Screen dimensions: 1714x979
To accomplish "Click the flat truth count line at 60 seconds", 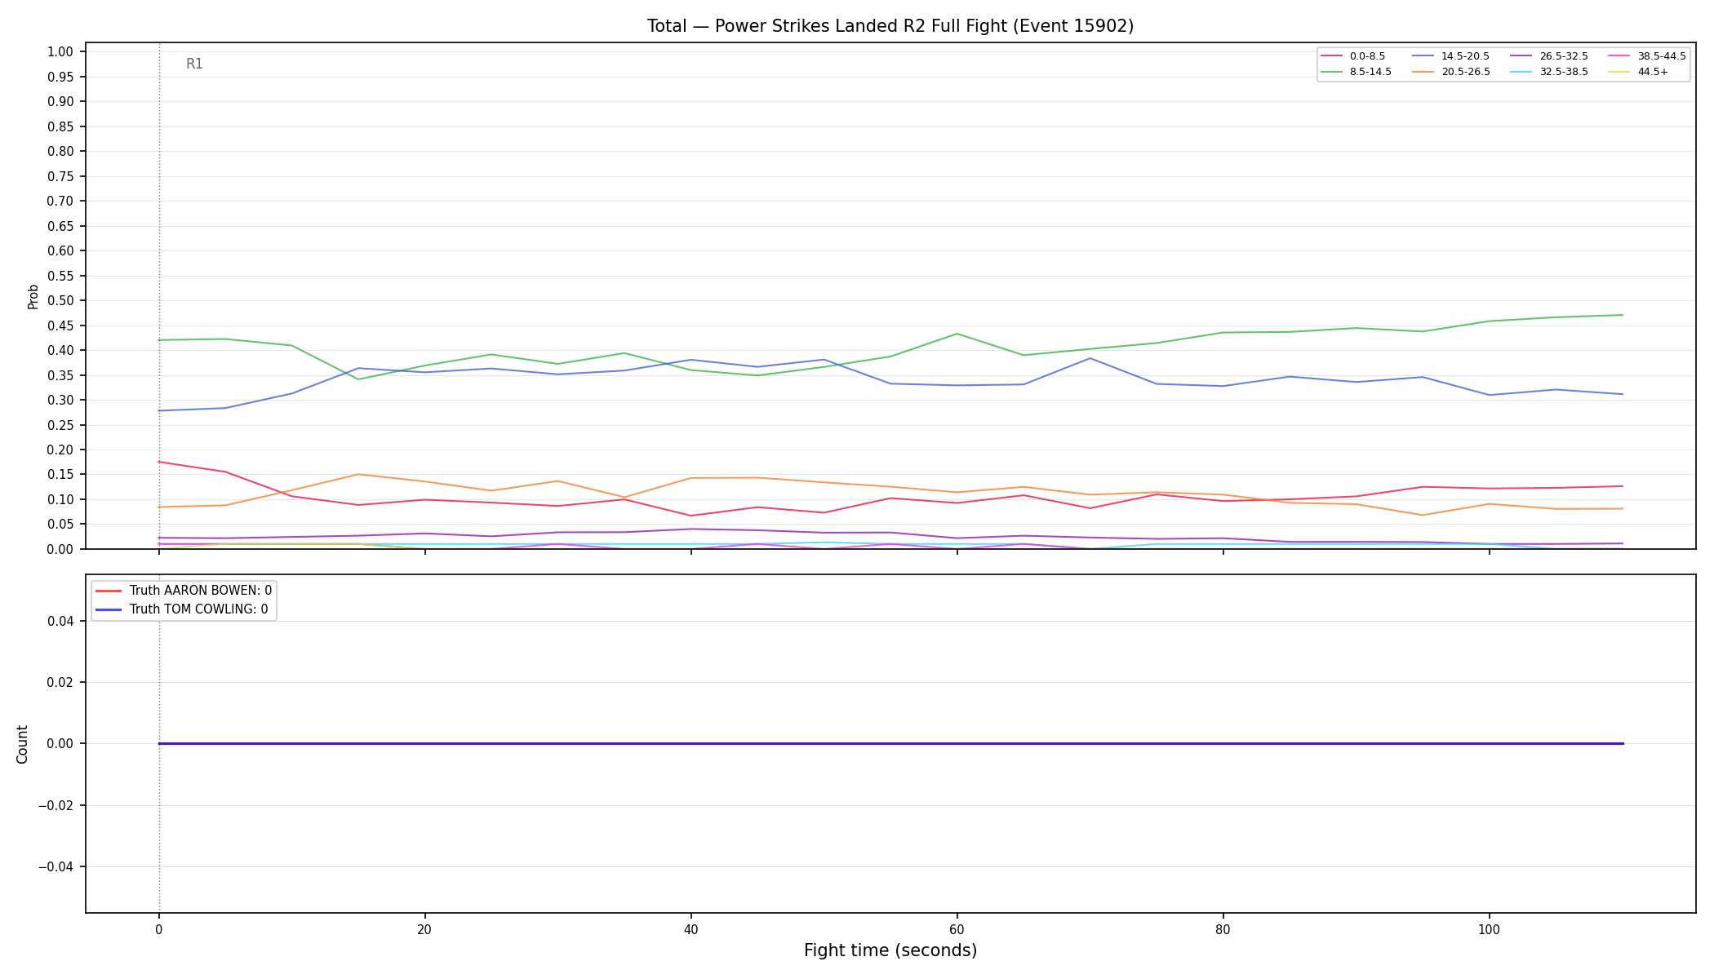I will (957, 743).
